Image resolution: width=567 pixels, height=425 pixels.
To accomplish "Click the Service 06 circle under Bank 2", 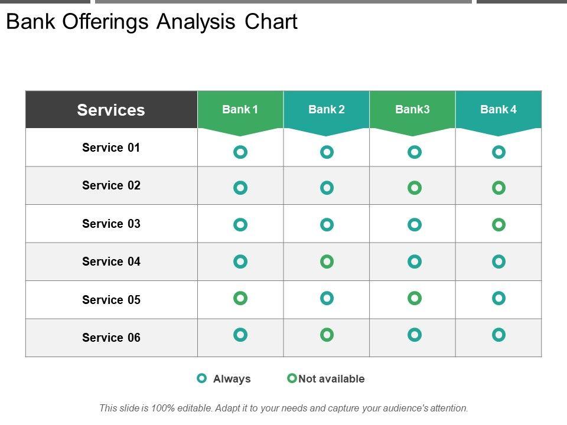I will (x=327, y=335).
